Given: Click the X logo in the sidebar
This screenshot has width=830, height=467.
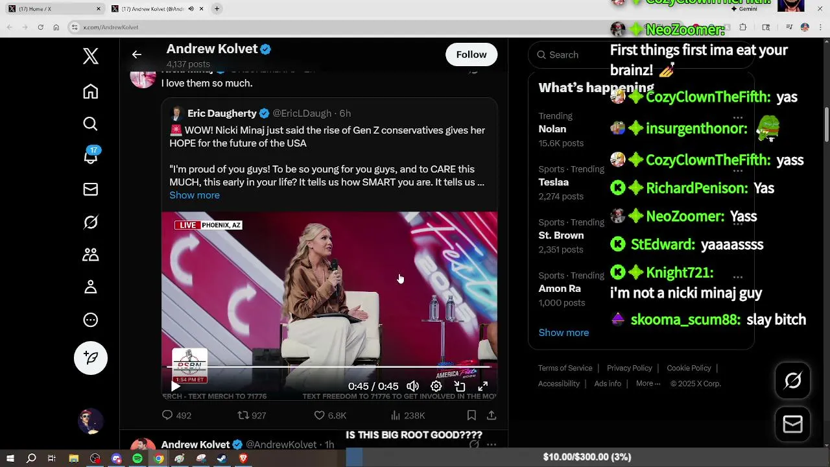Looking at the screenshot, I should [x=91, y=56].
